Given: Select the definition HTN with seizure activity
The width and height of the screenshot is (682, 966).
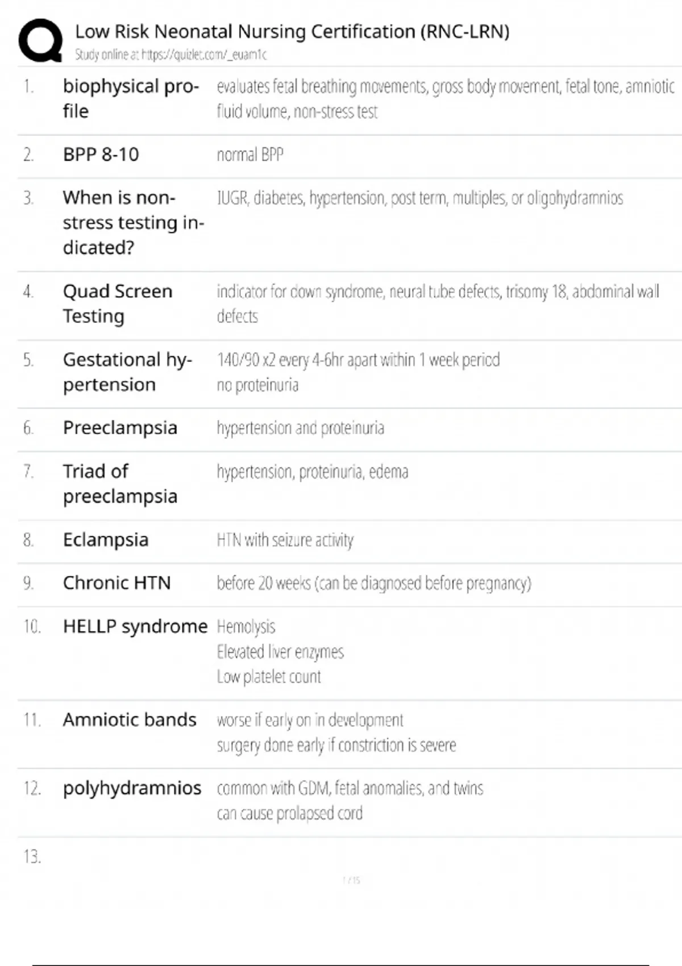Looking at the screenshot, I should click(285, 540).
